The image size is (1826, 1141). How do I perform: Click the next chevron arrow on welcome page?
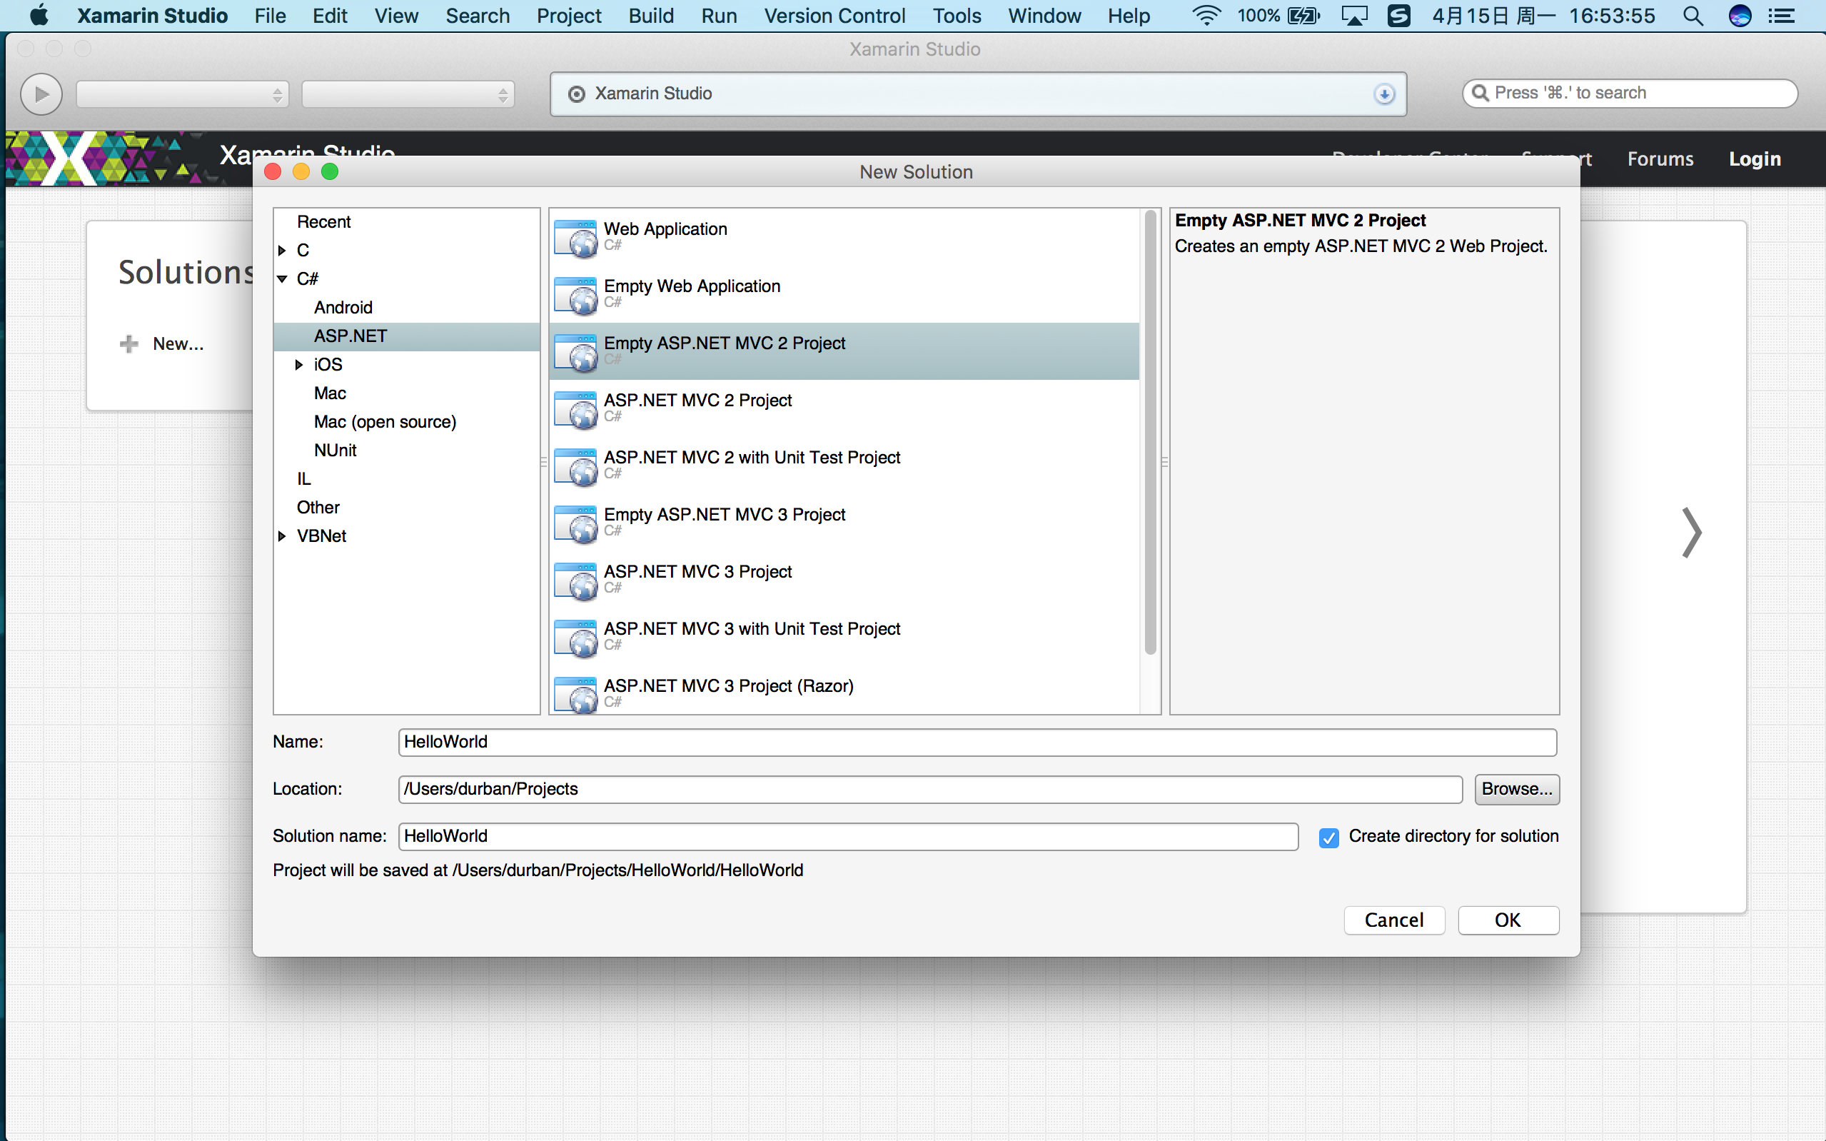pyautogui.click(x=1691, y=533)
